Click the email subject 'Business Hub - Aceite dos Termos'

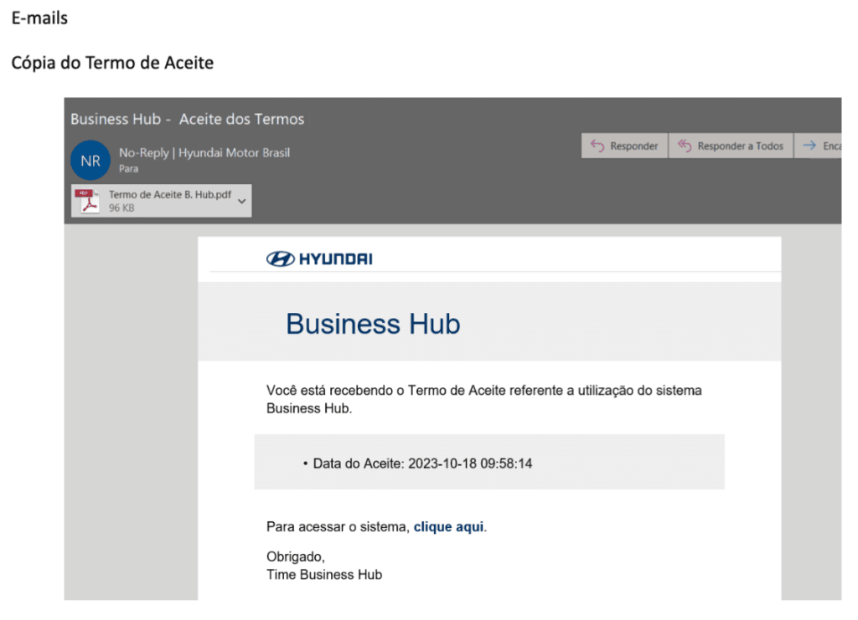(x=187, y=119)
